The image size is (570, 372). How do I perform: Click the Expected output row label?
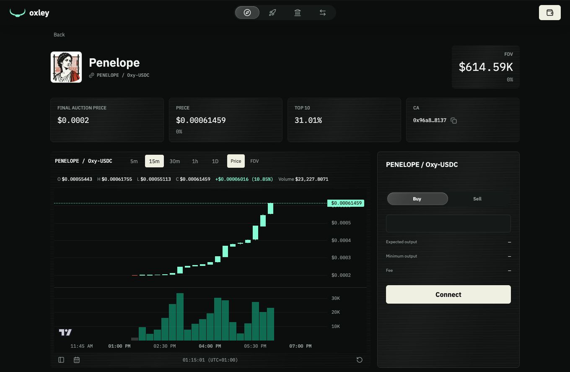[x=402, y=242]
